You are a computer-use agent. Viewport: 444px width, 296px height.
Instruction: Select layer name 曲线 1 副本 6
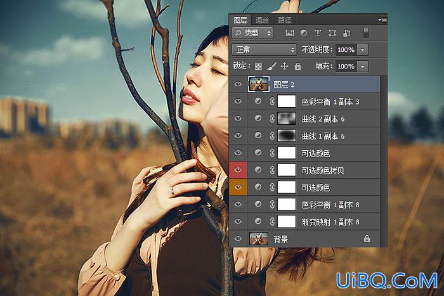coord(323,136)
